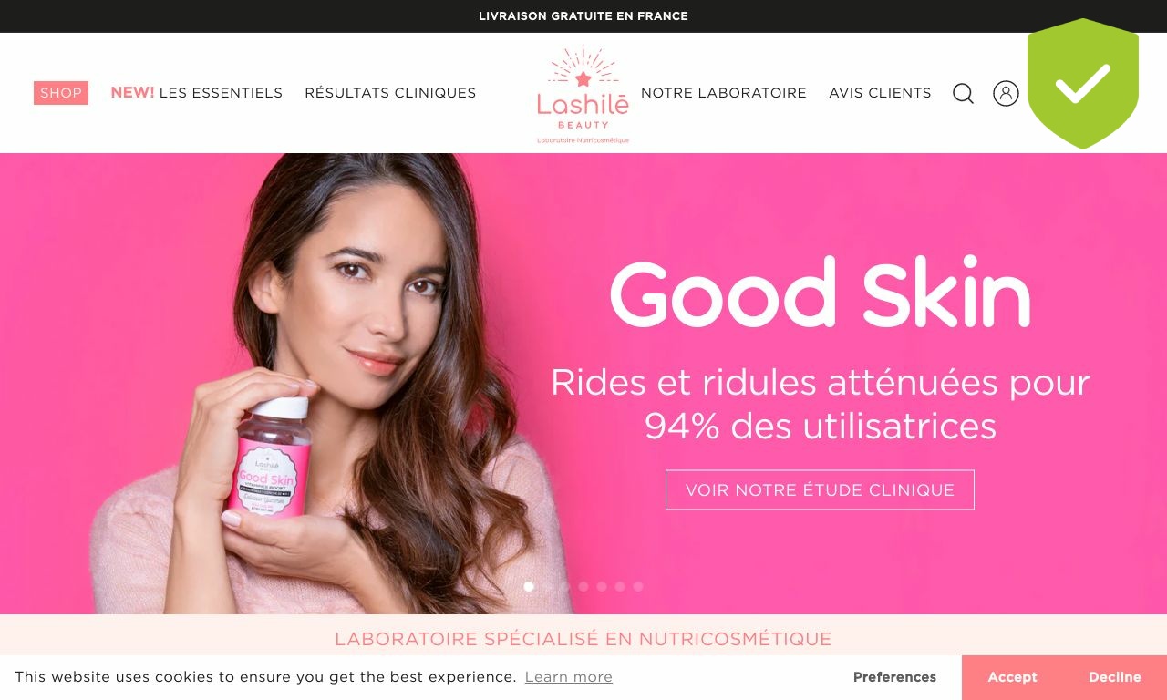This screenshot has width=1167, height=700.
Task: Click the Lashilé Beauty logo
Action: (x=583, y=95)
